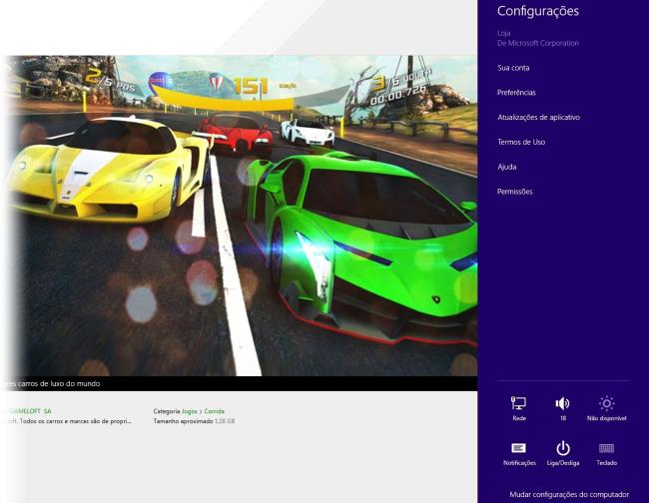Select Atualizações de aplicativo

click(538, 118)
